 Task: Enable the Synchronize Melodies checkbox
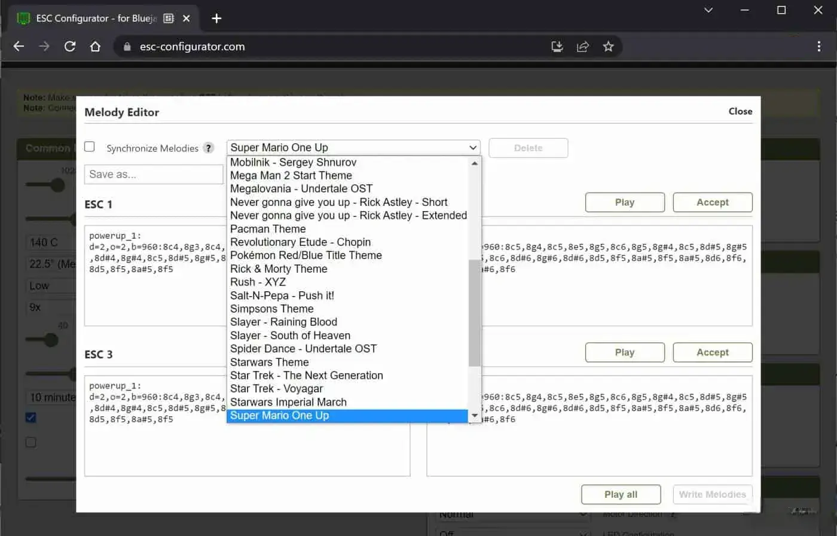click(89, 146)
